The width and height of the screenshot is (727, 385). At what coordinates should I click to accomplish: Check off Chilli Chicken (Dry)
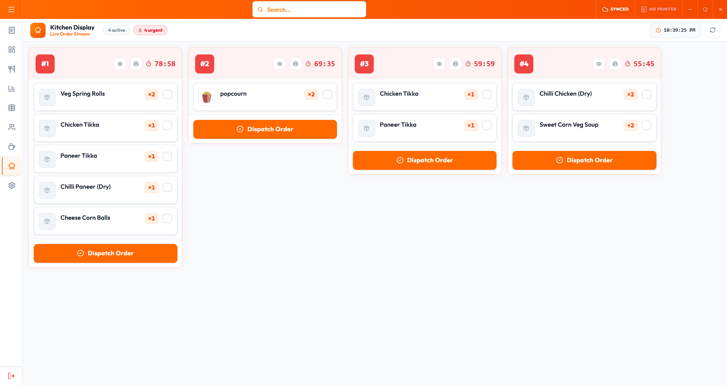coord(646,94)
